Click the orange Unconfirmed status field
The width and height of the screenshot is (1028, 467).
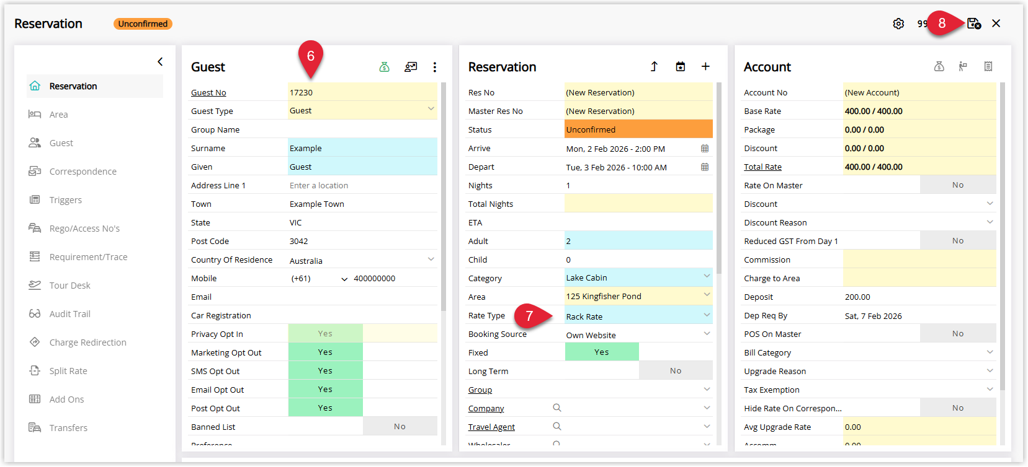[639, 129]
